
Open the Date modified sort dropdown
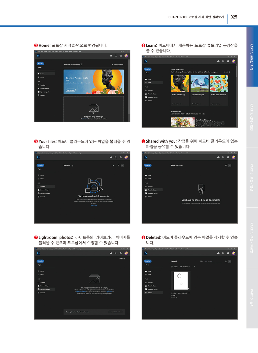pos(185,267)
